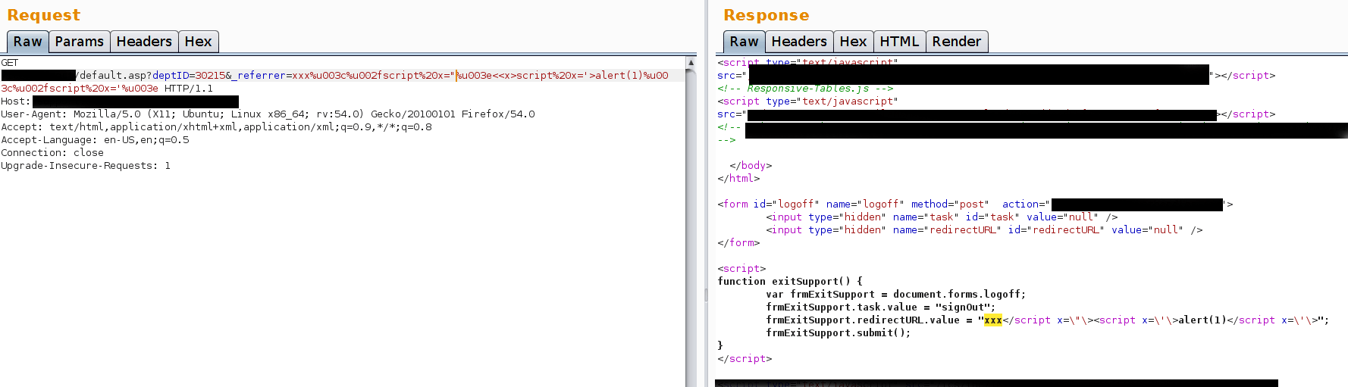Click the Connection: close header
This screenshot has width=1348, height=387.
(x=52, y=153)
